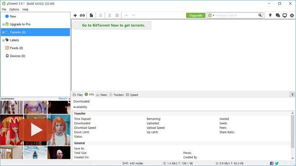Click Add Torrent from URL link icon
This screenshot has height=166, width=296.
pyautogui.click(x=82, y=15)
